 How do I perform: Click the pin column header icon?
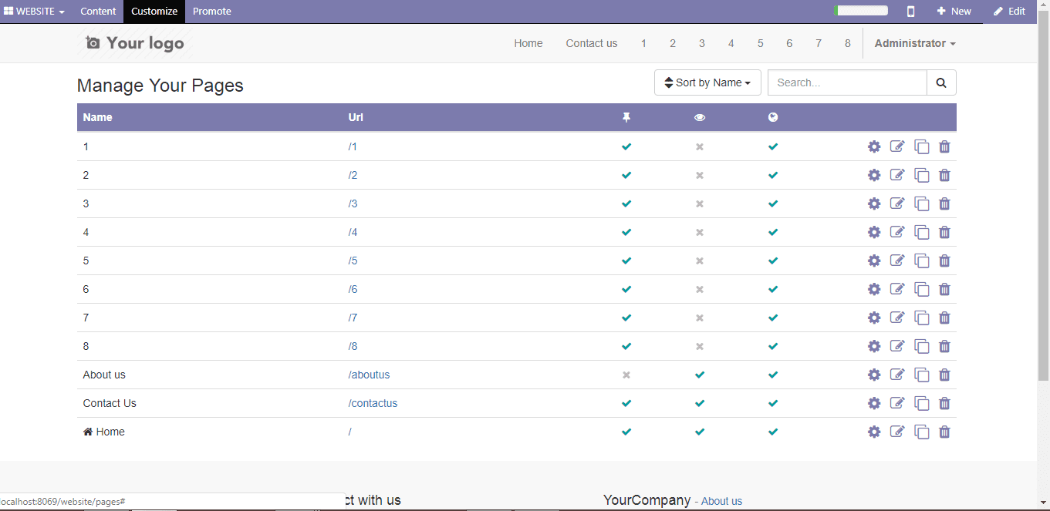tap(626, 117)
